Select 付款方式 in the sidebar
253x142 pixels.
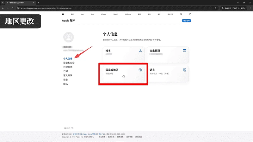pyautogui.click(x=68, y=67)
